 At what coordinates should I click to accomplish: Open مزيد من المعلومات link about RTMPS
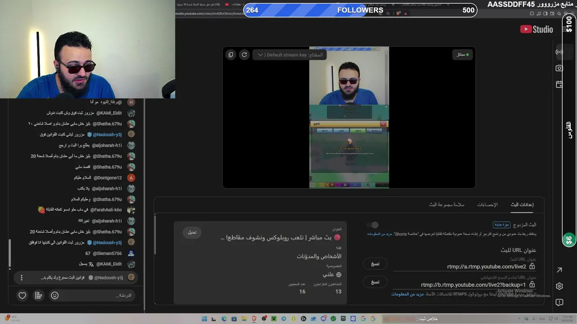pyautogui.click(x=408, y=294)
